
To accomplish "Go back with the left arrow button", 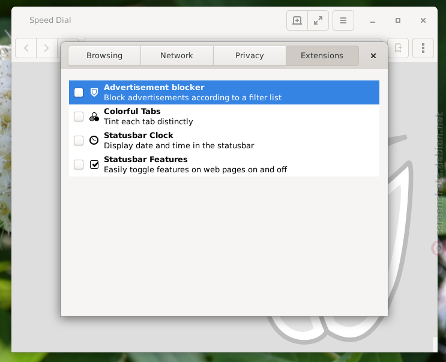I will pos(26,48).
